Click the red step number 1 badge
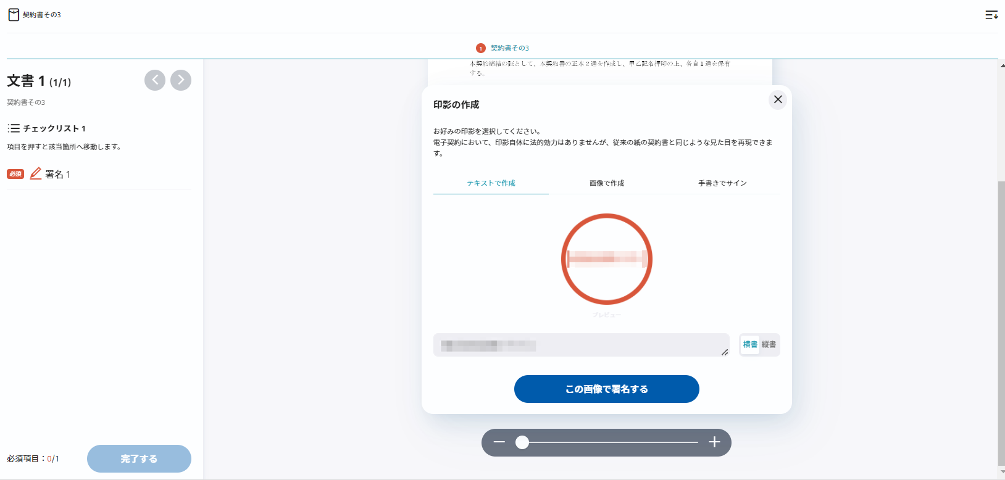The height and width of the screenshot is (480, 1005). click(x=481, y=48)
